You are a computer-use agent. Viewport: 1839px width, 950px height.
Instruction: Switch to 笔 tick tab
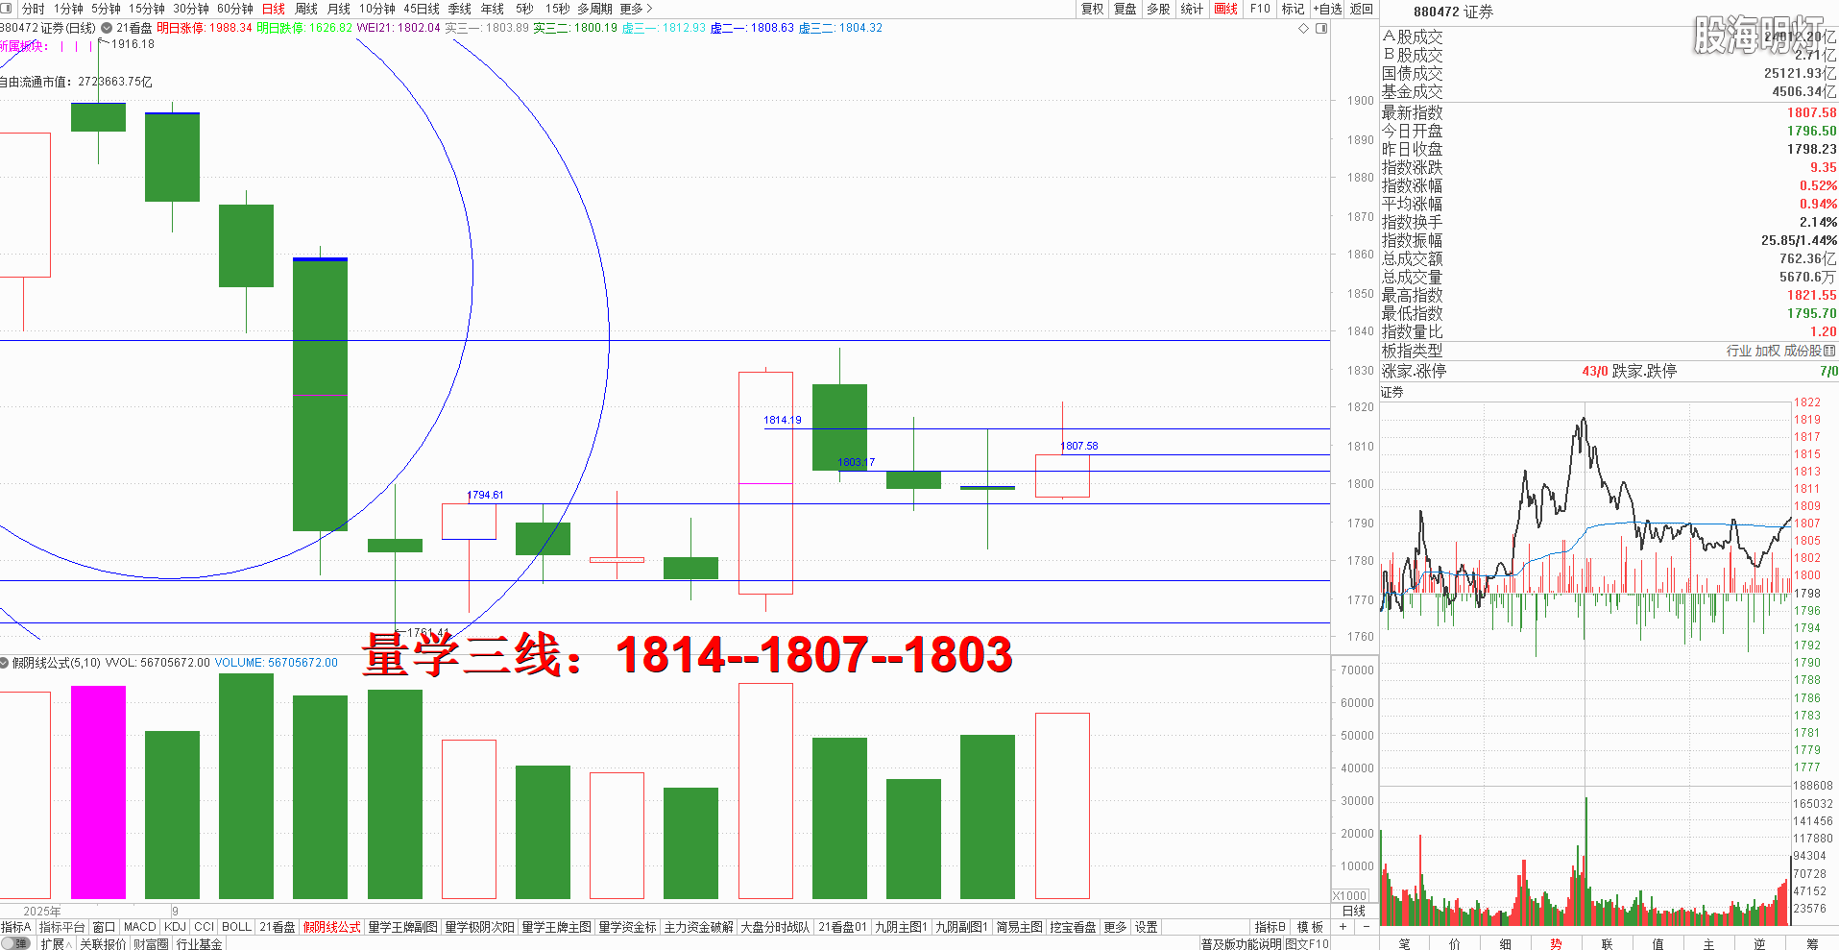click(1404, 943)
